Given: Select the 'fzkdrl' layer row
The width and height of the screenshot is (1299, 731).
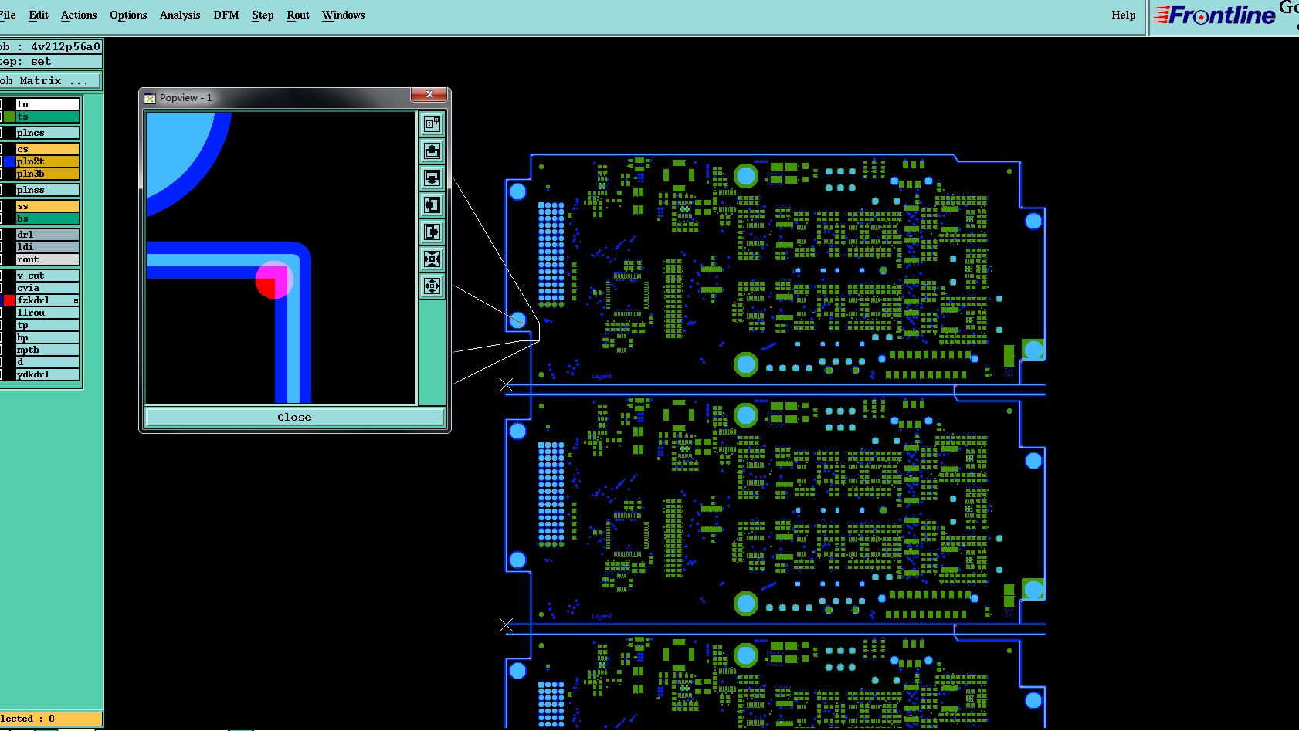Looking at the screenshot, I should (x=48, y=300).
